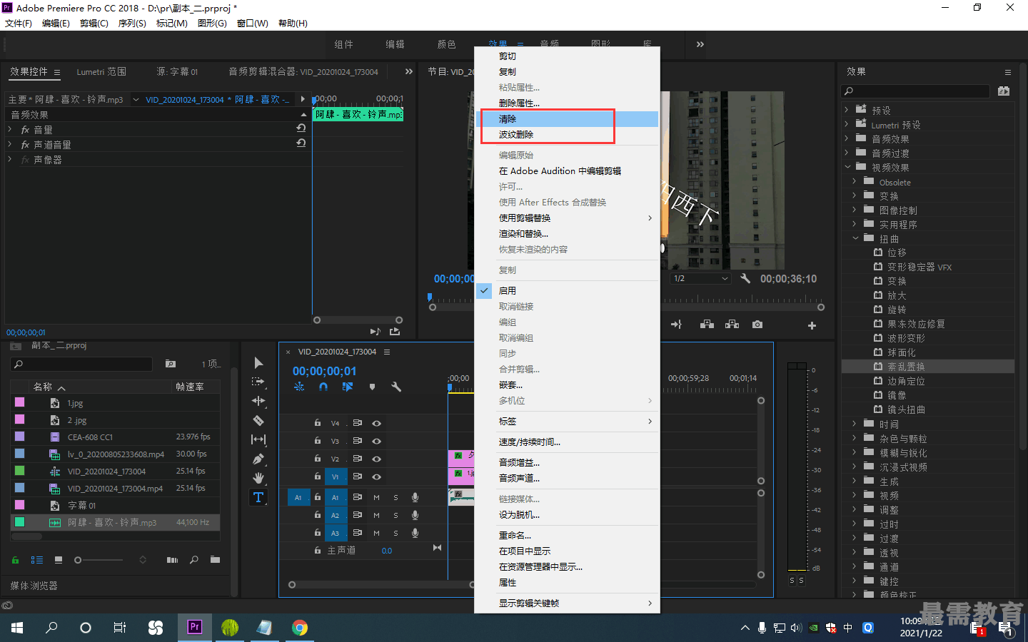Viewport: 1028px width, 642px height.
Task: Choose 清除 in context menu
Action: pos(567,119)
